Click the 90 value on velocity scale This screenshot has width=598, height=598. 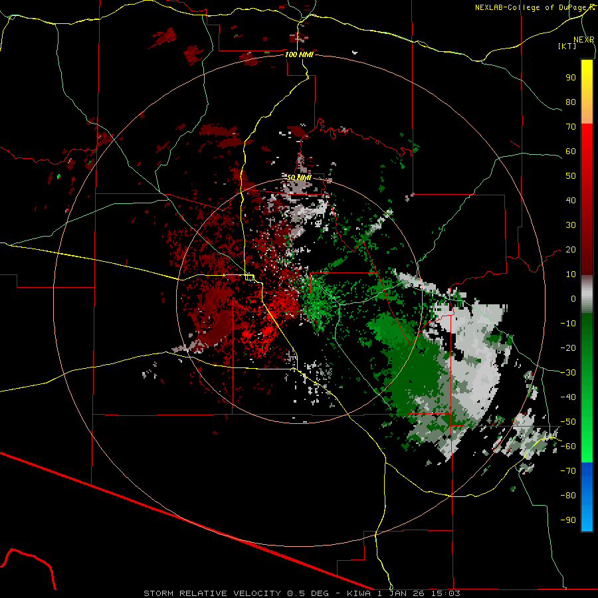coord(571,78)
